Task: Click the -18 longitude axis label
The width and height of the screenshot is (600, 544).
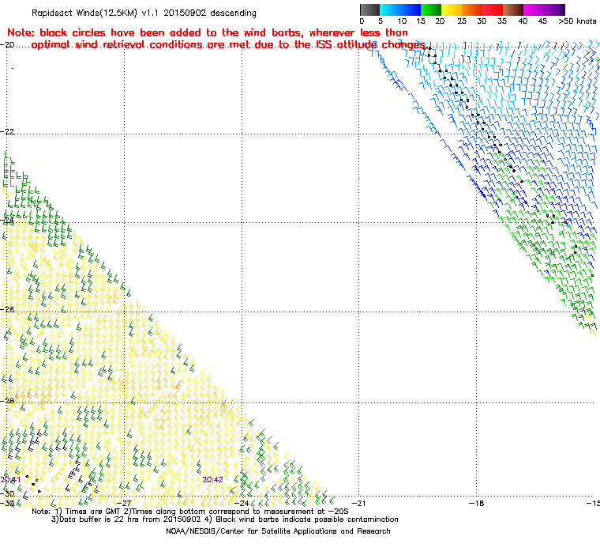Action: [476, 503]
